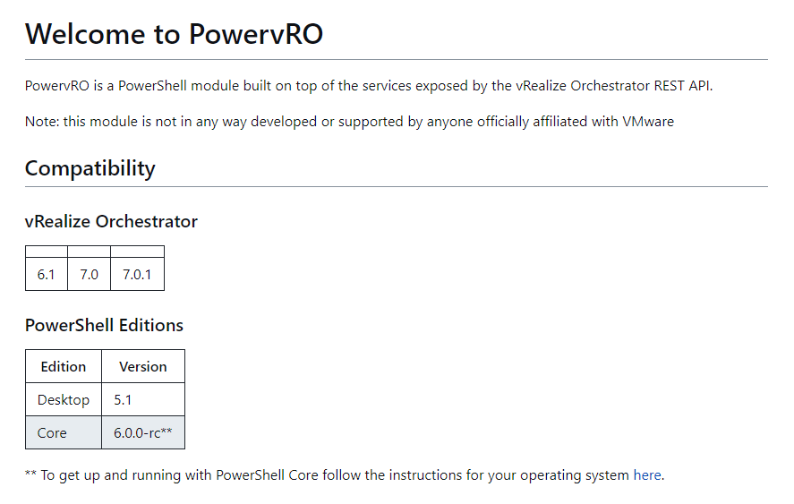Viewport: 794px width, 504px height.
Task: Open the "here" instructions link
Action: pos(647,475)
